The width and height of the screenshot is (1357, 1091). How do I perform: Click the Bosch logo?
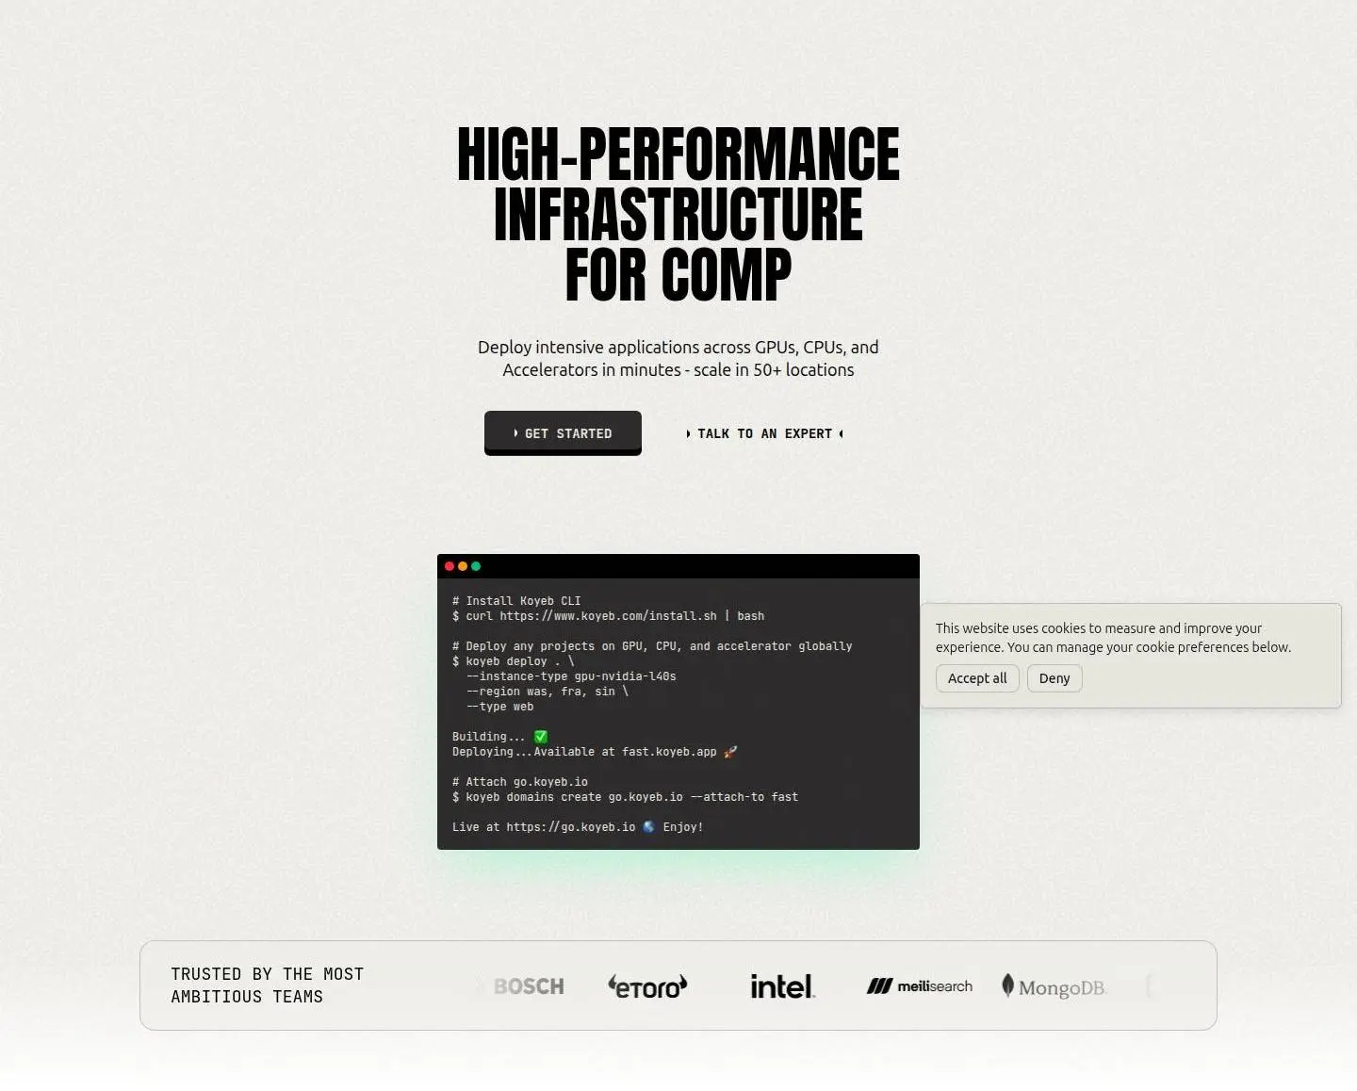529,986
